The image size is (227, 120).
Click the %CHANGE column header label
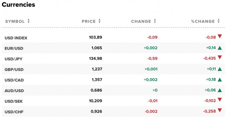point(203,22)
